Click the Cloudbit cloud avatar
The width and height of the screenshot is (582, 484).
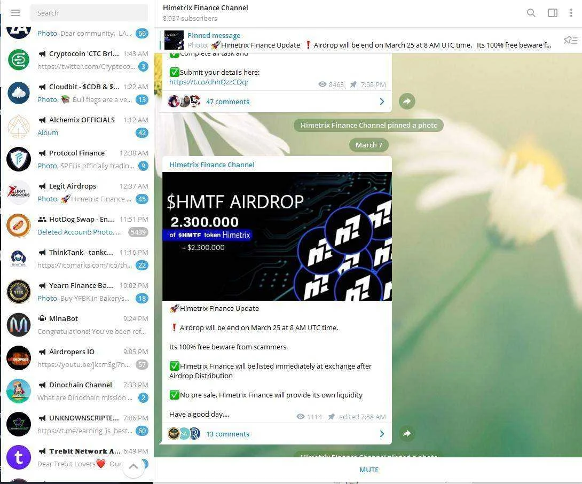19,93
